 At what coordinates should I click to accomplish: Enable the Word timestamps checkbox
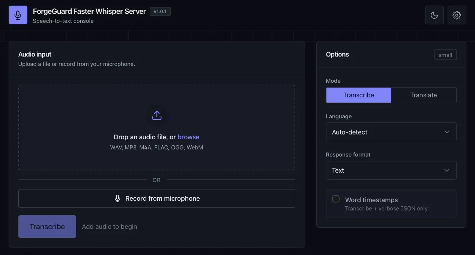click(x=336, y=199)
